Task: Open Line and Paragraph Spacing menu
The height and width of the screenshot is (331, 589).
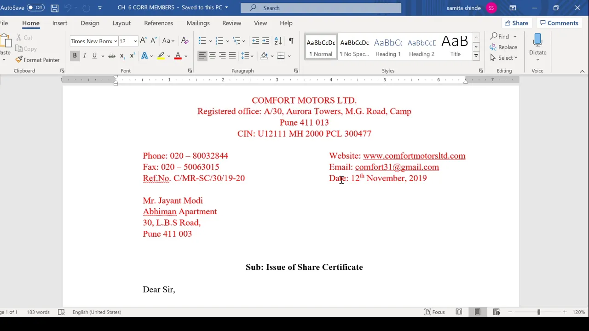Action: tap(247, 56)
